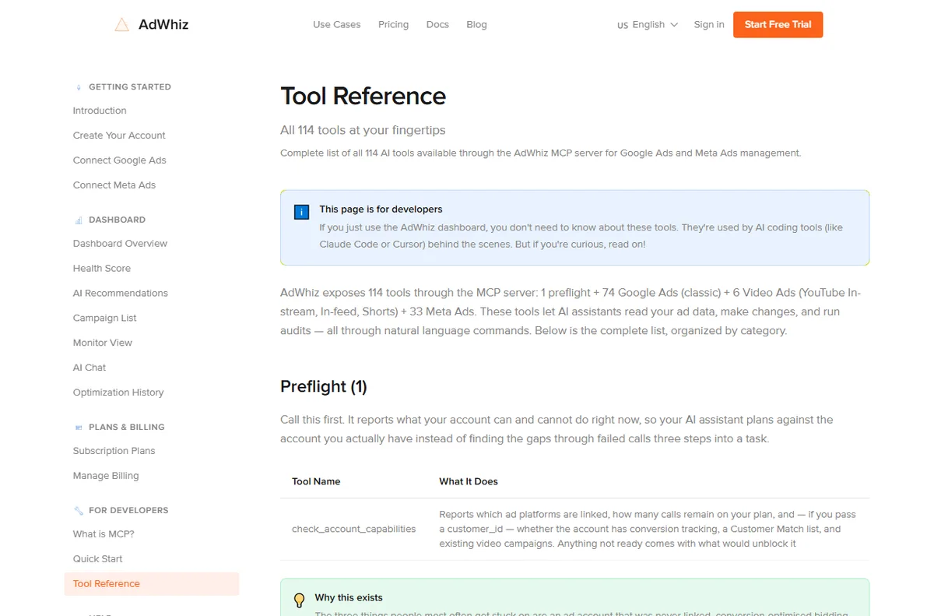Go to Monitor View in sidebar
Image resolution: width=934 pixels, height=616 pixels.
coord(103,343)
